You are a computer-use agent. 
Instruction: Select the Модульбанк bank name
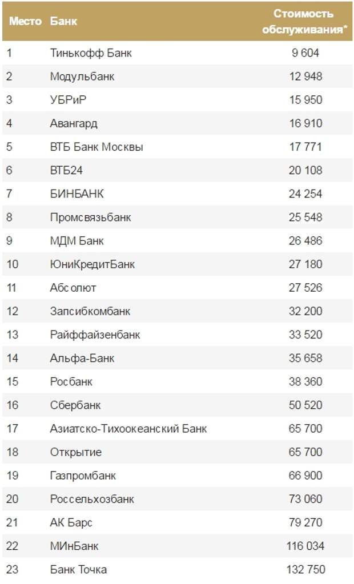(82, 76)
